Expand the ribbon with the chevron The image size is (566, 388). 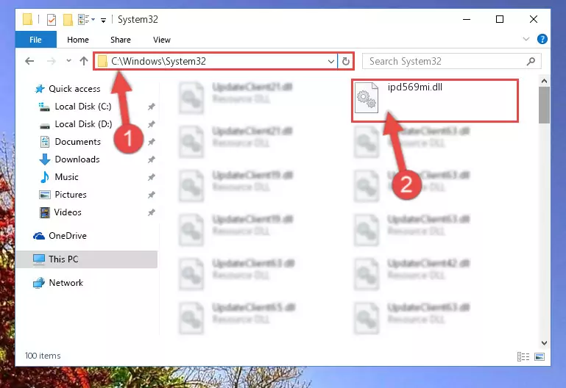pyautogui.click(x=526, y=39)
